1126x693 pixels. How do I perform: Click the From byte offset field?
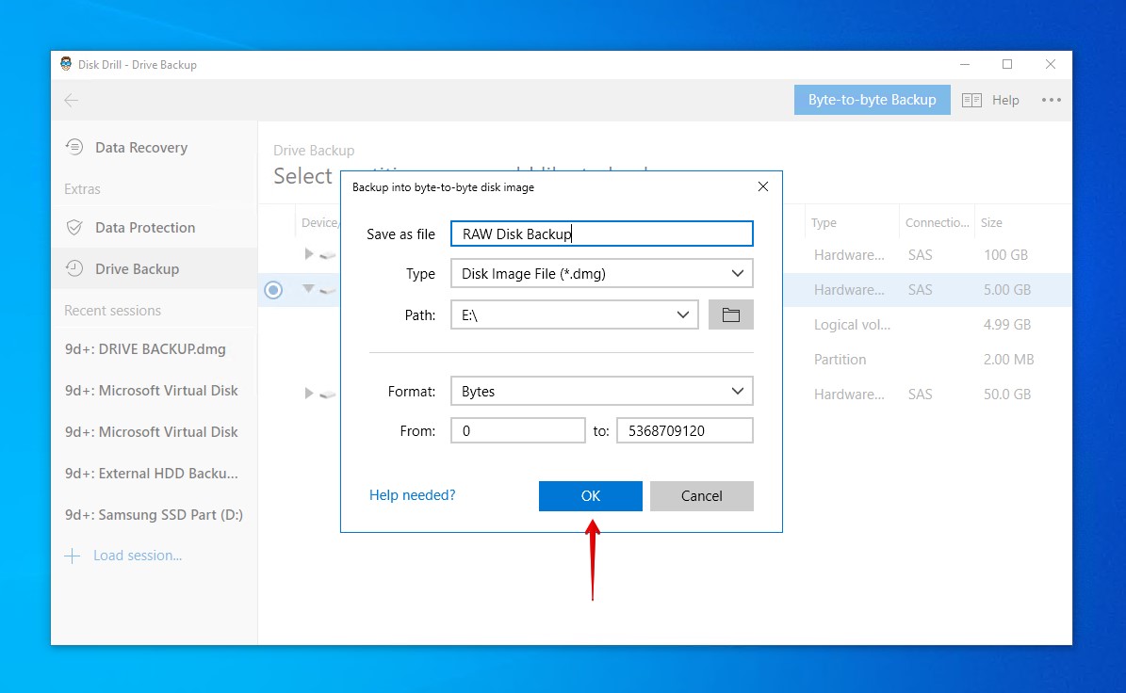coord(517,430)
